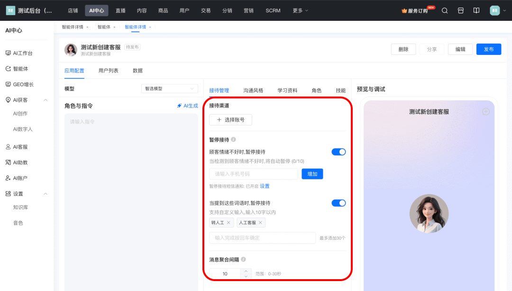This screenshot has height=291, width=512.
Task: Open 音色 in the sidebar
Action: 18,223
